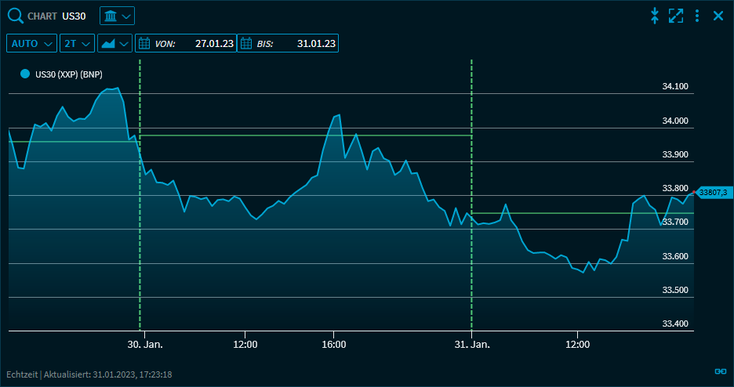Viewport: 734px width, 387px height.
Task: Edit the start date 27.01.23 field
Action: (214, 44)
